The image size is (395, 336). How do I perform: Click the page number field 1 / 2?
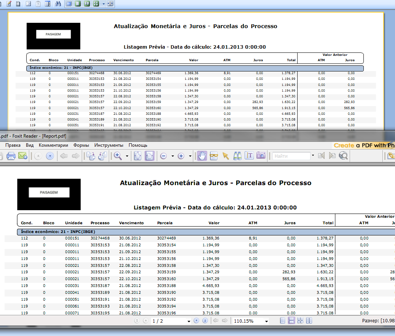pos(169,321)
